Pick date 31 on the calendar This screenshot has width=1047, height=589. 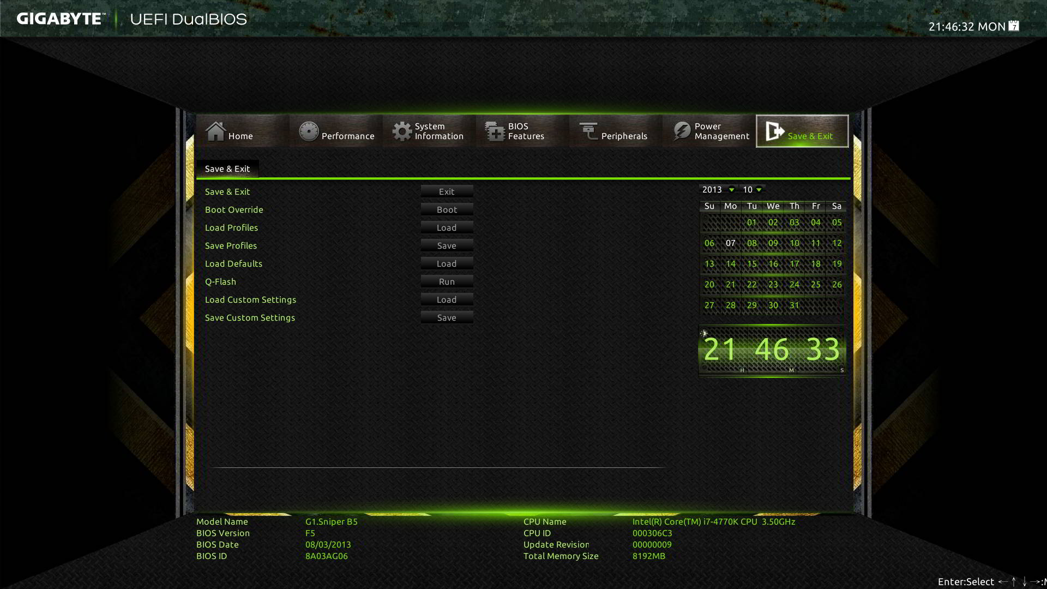click(795, 305)
